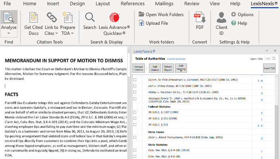Viewport: 280px width, 159px height.
Task: Click the State Statutes heading
Action: click(x=158, y=145)
